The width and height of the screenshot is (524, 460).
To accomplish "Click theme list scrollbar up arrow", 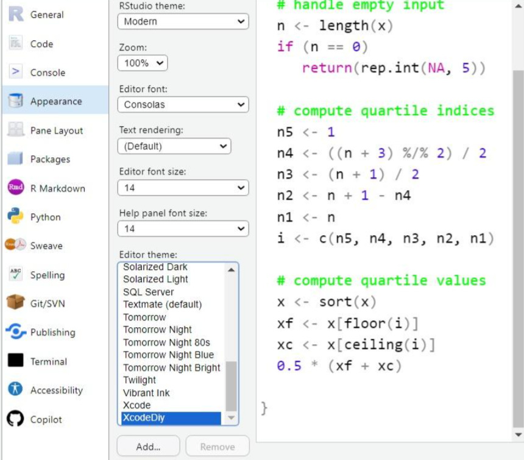I will pyautogui.click(x=232, y=269).
